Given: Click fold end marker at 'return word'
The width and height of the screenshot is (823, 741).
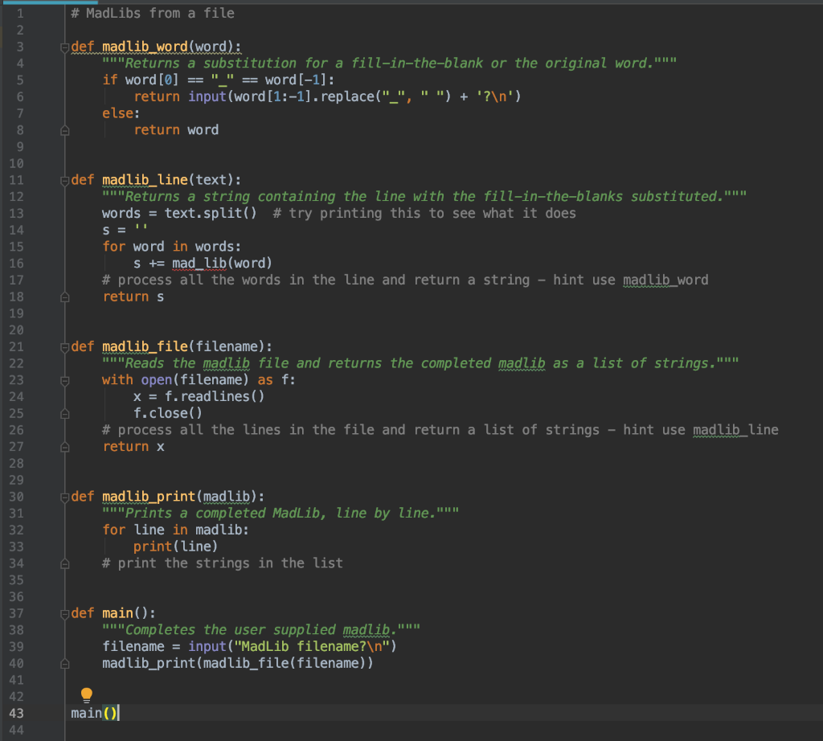Looking at the screenshot, I should (64, 131).
